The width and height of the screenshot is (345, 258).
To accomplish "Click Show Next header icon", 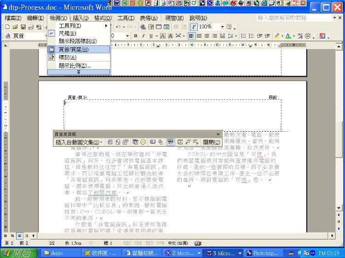I will [195, 142].
